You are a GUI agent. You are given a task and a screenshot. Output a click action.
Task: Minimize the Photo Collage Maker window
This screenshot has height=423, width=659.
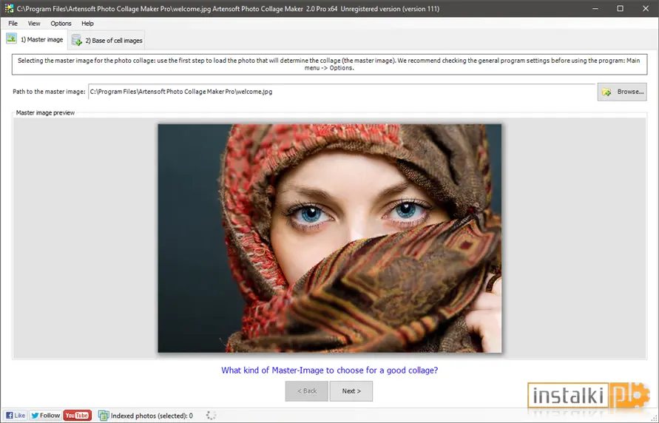[x=595, y=8]
